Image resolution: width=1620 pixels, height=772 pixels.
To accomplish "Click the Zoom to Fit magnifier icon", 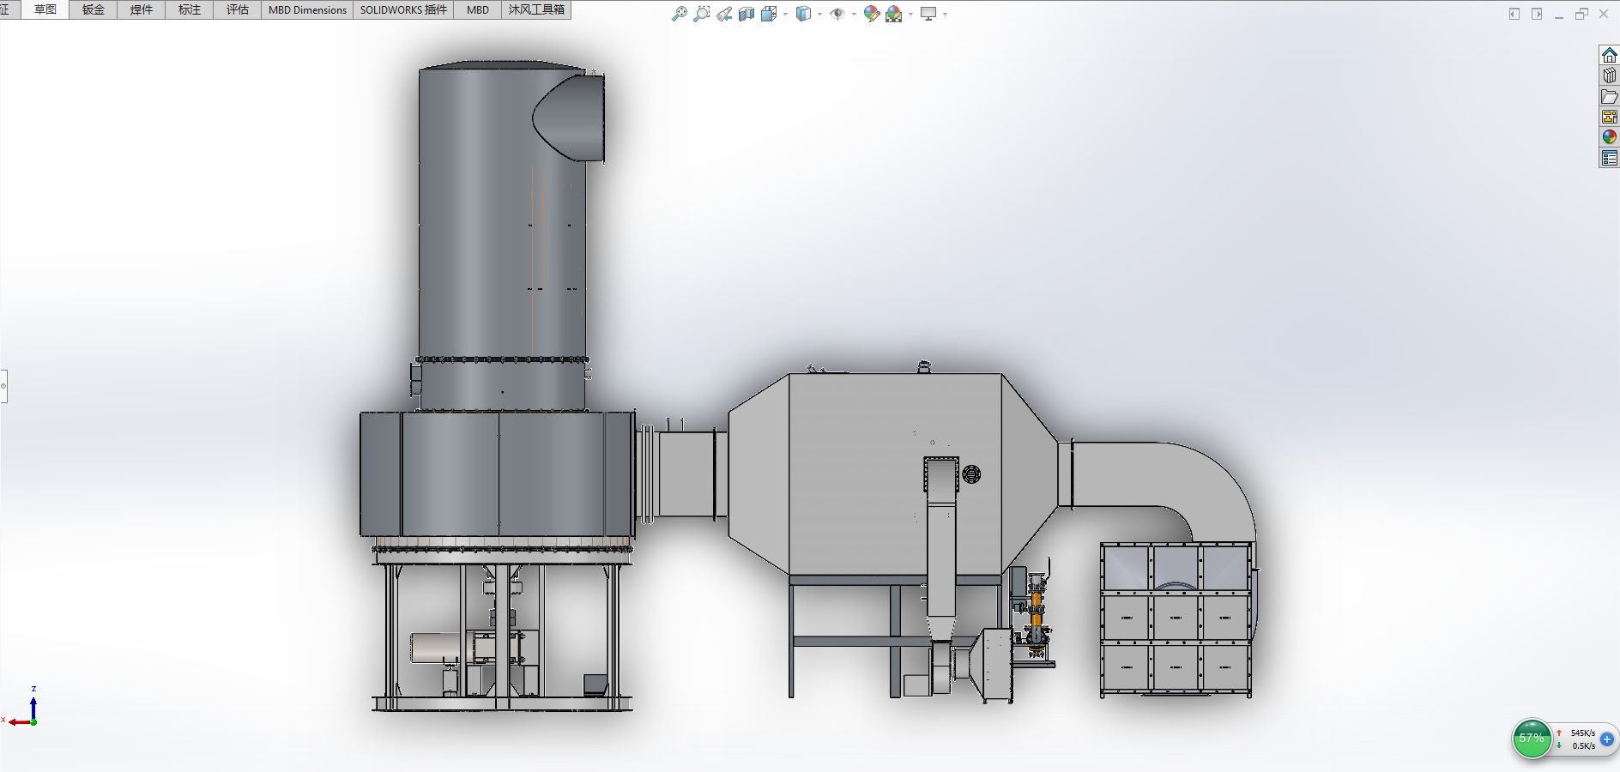I will click(x=679, y=14).
